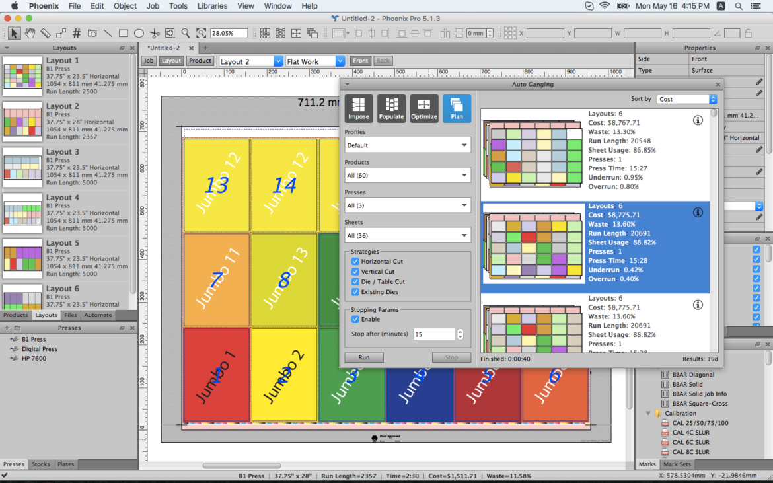Image resolution: width=773 pixels, height=483 pixels.
Task: Click the CAL 4C SLUR PDF icon
Action: click(665, 433)
